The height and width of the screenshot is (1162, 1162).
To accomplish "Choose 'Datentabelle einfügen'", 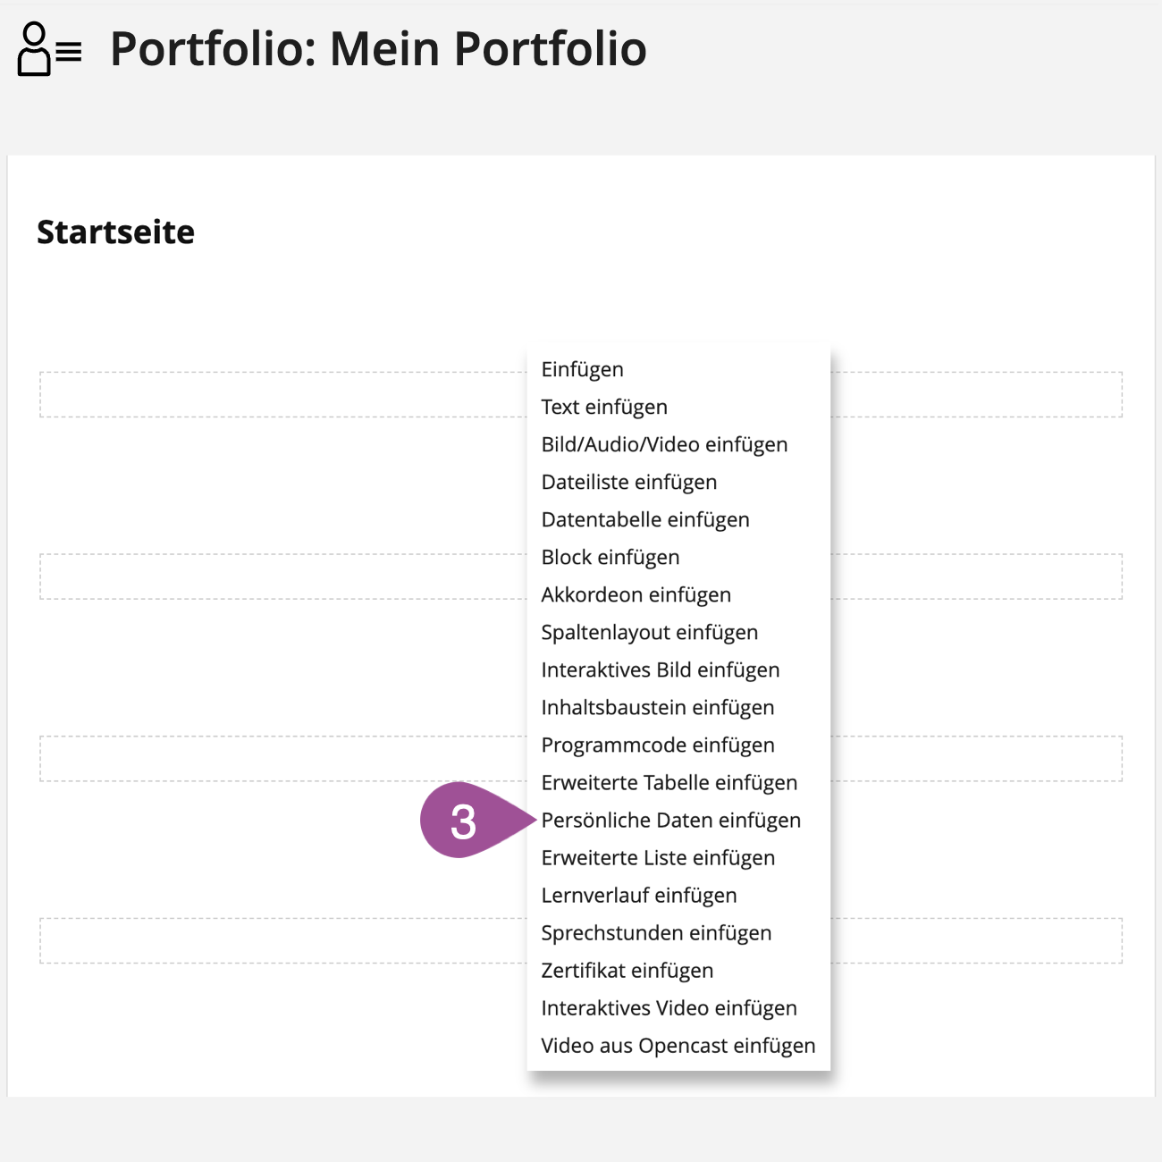I will [645, 520].
